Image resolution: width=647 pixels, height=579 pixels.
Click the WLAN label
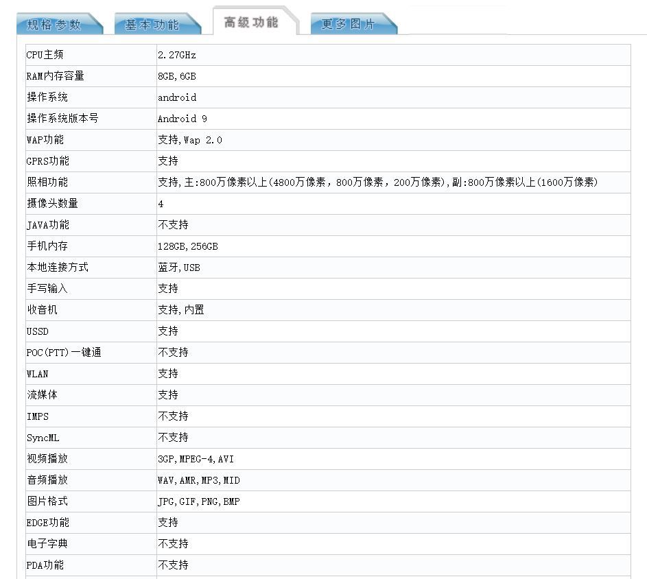pyautogui.click(x=37, y=374)
